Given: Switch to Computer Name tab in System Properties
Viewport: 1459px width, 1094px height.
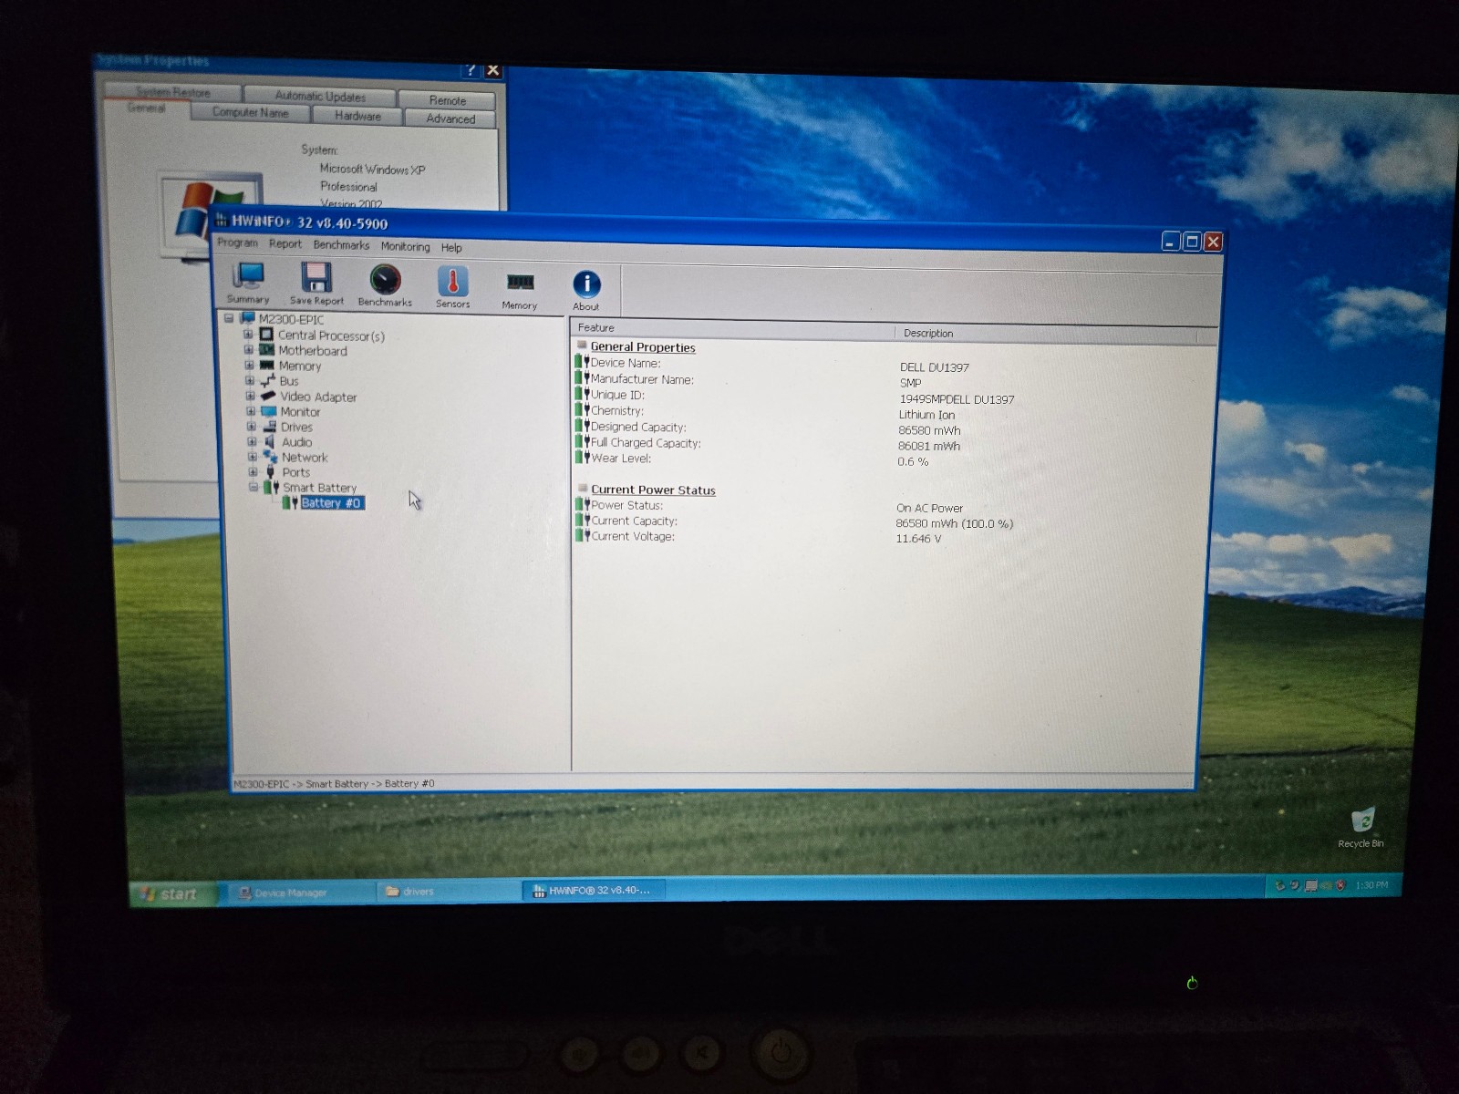Looking at the screenshot, I should coord(250,112).
